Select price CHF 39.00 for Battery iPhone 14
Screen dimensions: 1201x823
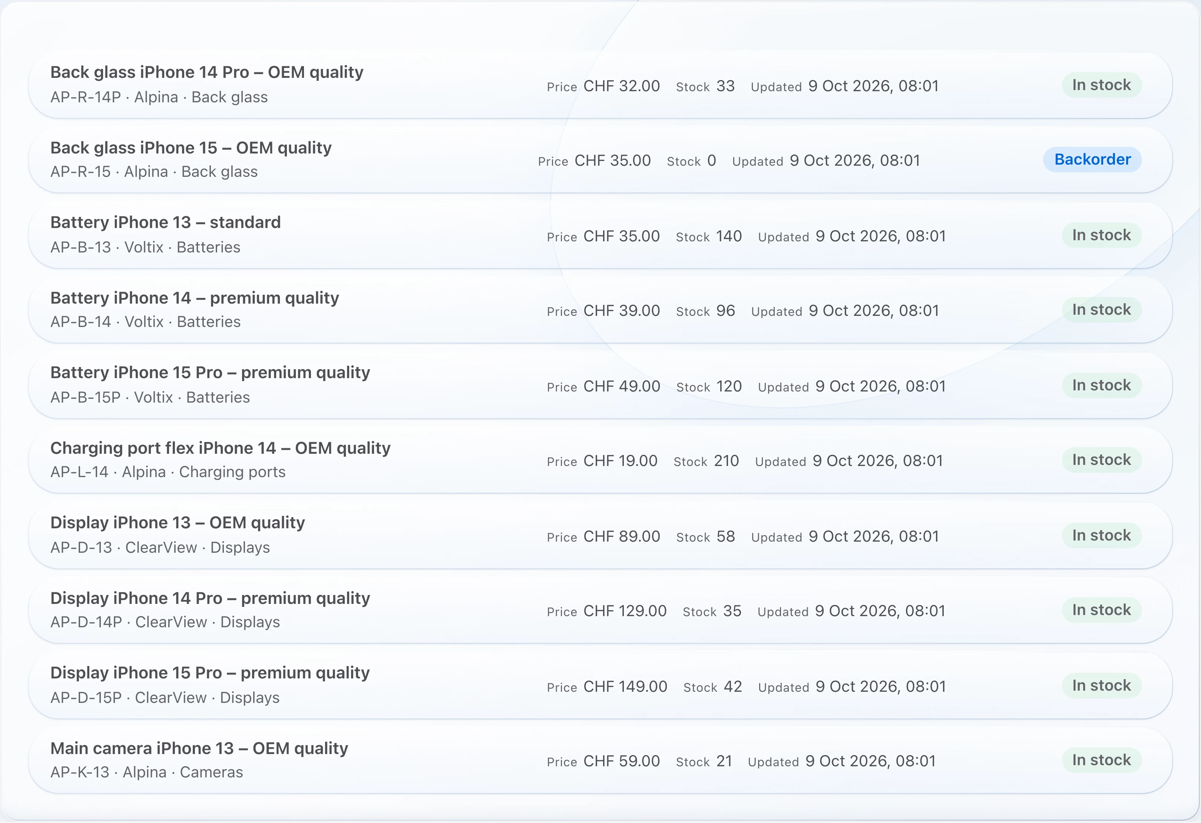622,311
